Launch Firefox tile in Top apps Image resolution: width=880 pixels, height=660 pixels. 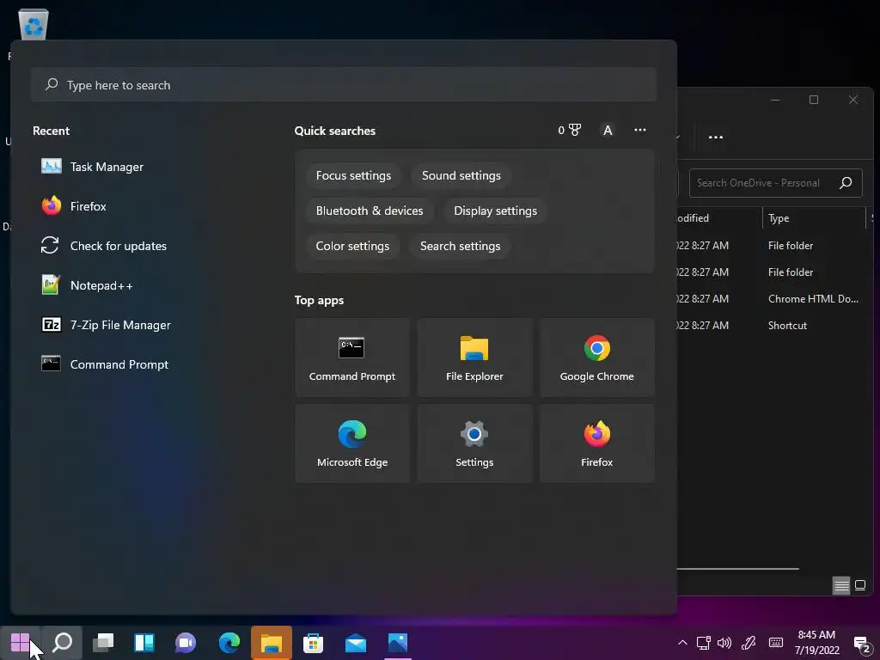596,443
